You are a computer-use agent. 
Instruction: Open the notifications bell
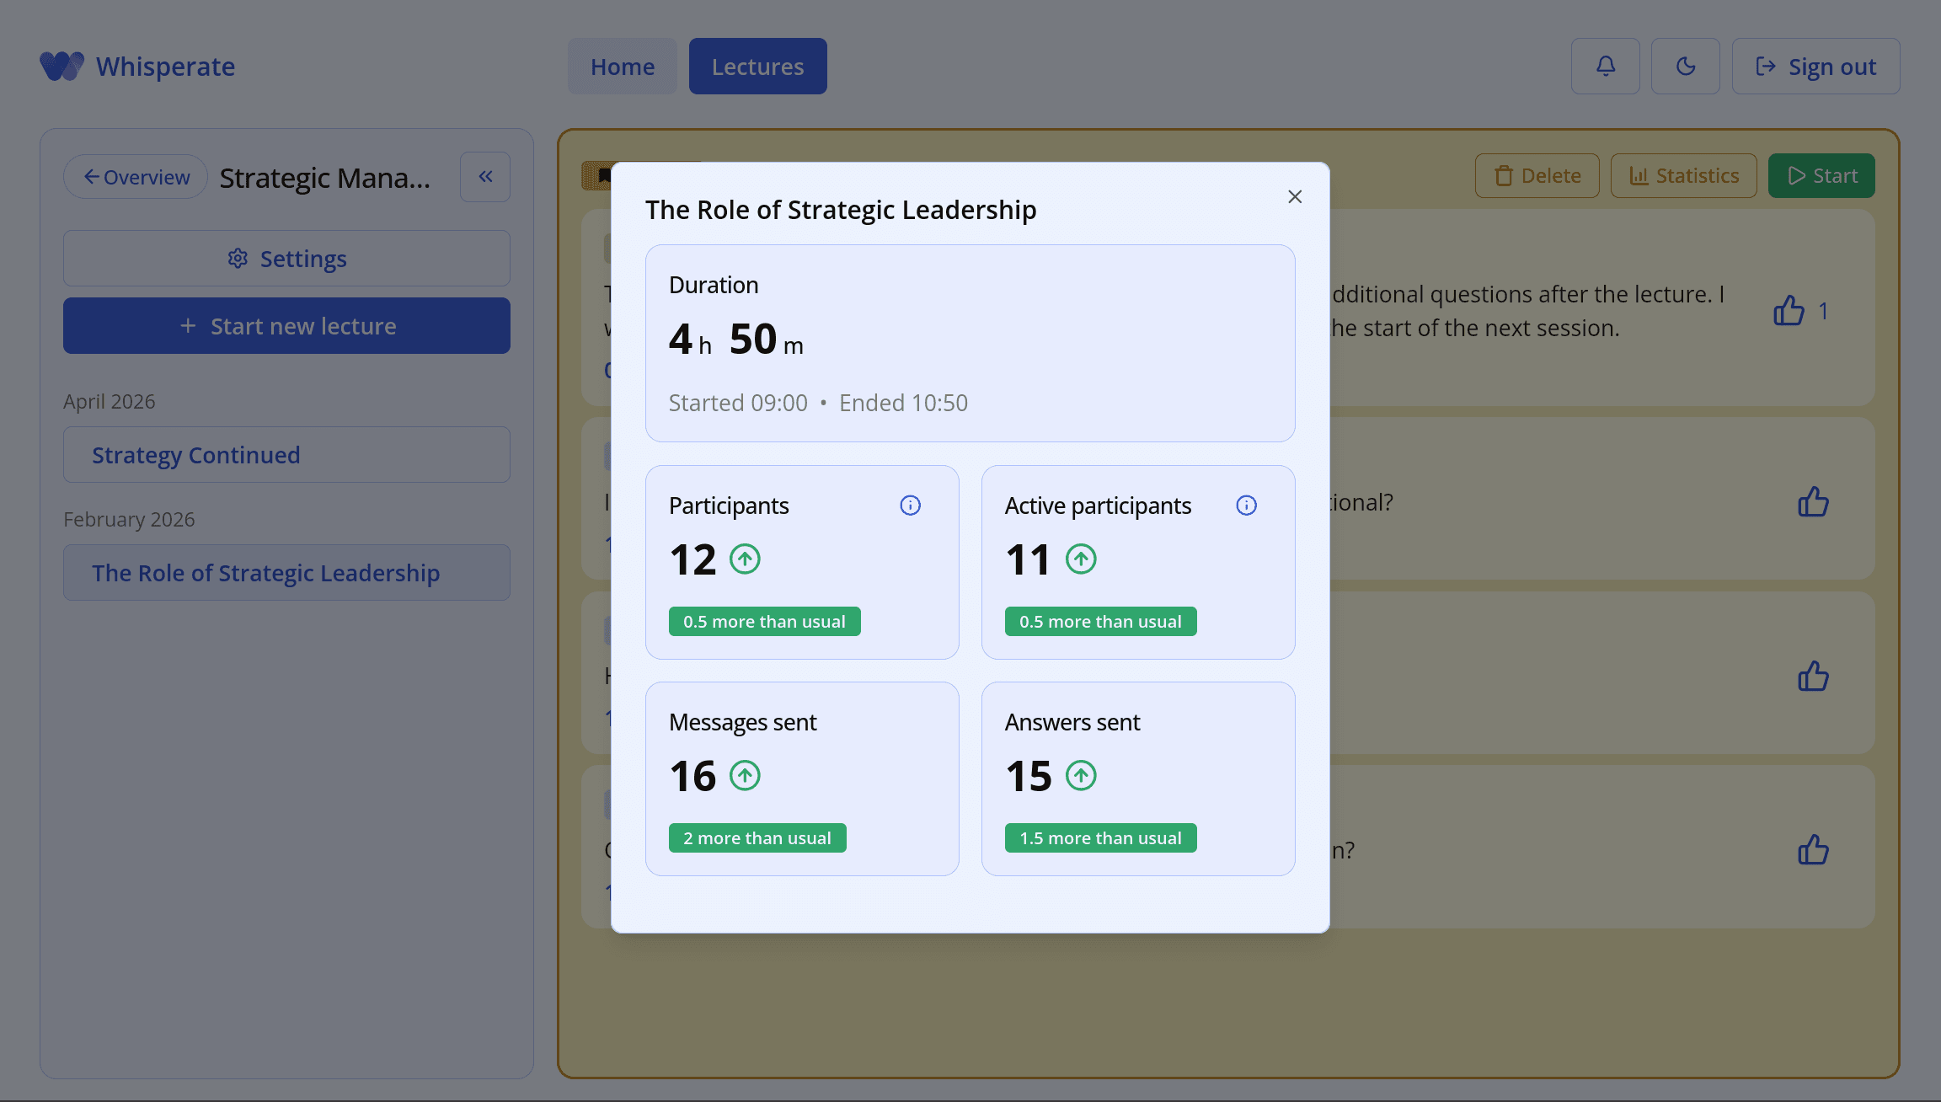pyautogui.click(x=1605, y=66)
